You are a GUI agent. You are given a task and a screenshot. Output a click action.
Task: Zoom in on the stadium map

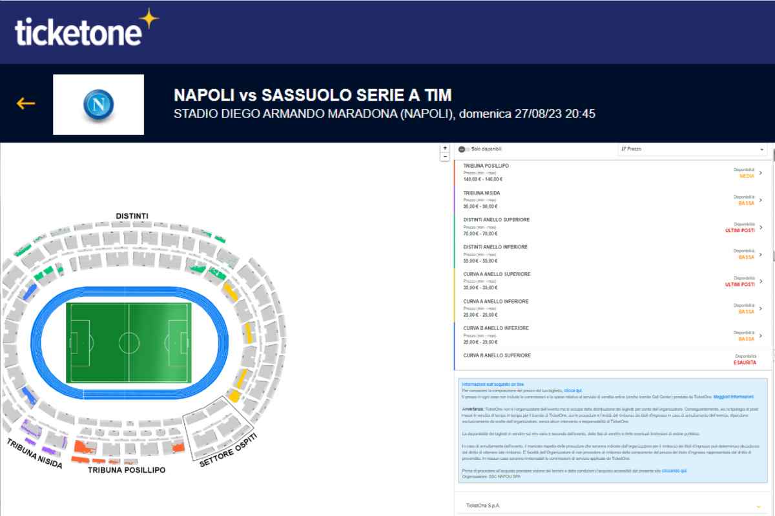pyautogui.click(x=444, y=148)
